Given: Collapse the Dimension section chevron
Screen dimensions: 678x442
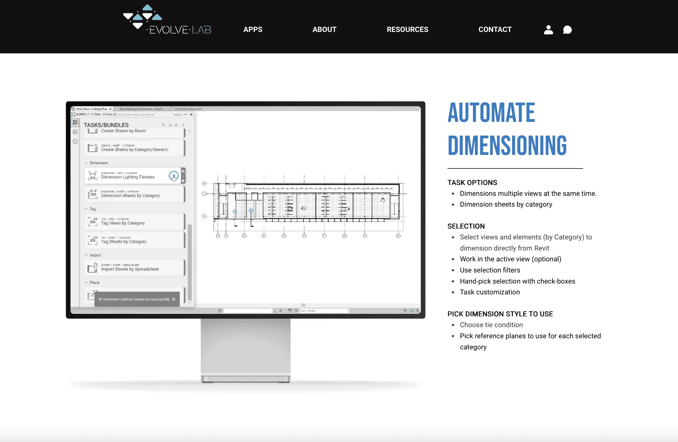Looking at the screenshot, I should click(x=86, y=163).
